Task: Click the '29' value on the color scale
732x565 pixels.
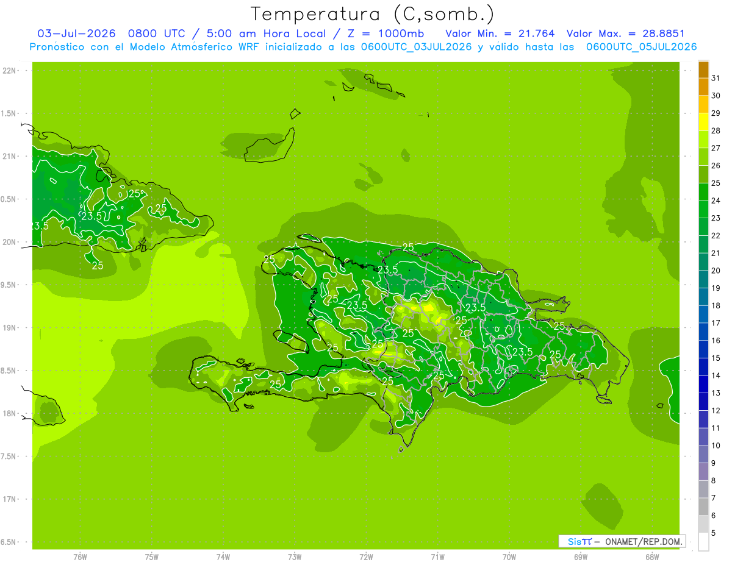Action: coord(716,113)
